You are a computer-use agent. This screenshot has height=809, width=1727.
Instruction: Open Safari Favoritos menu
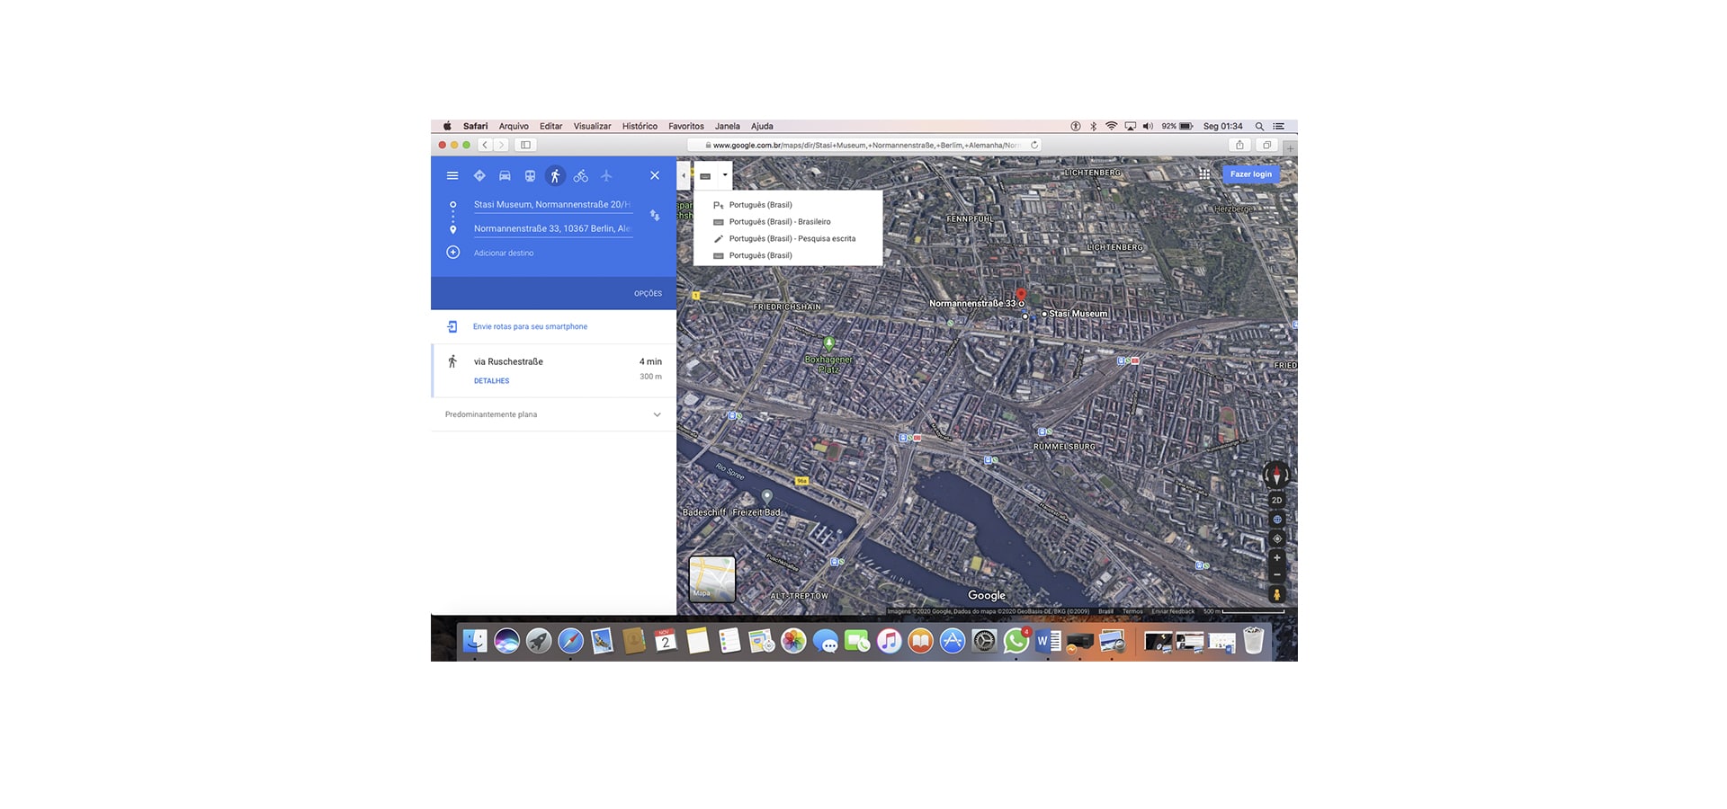(686, 127)
